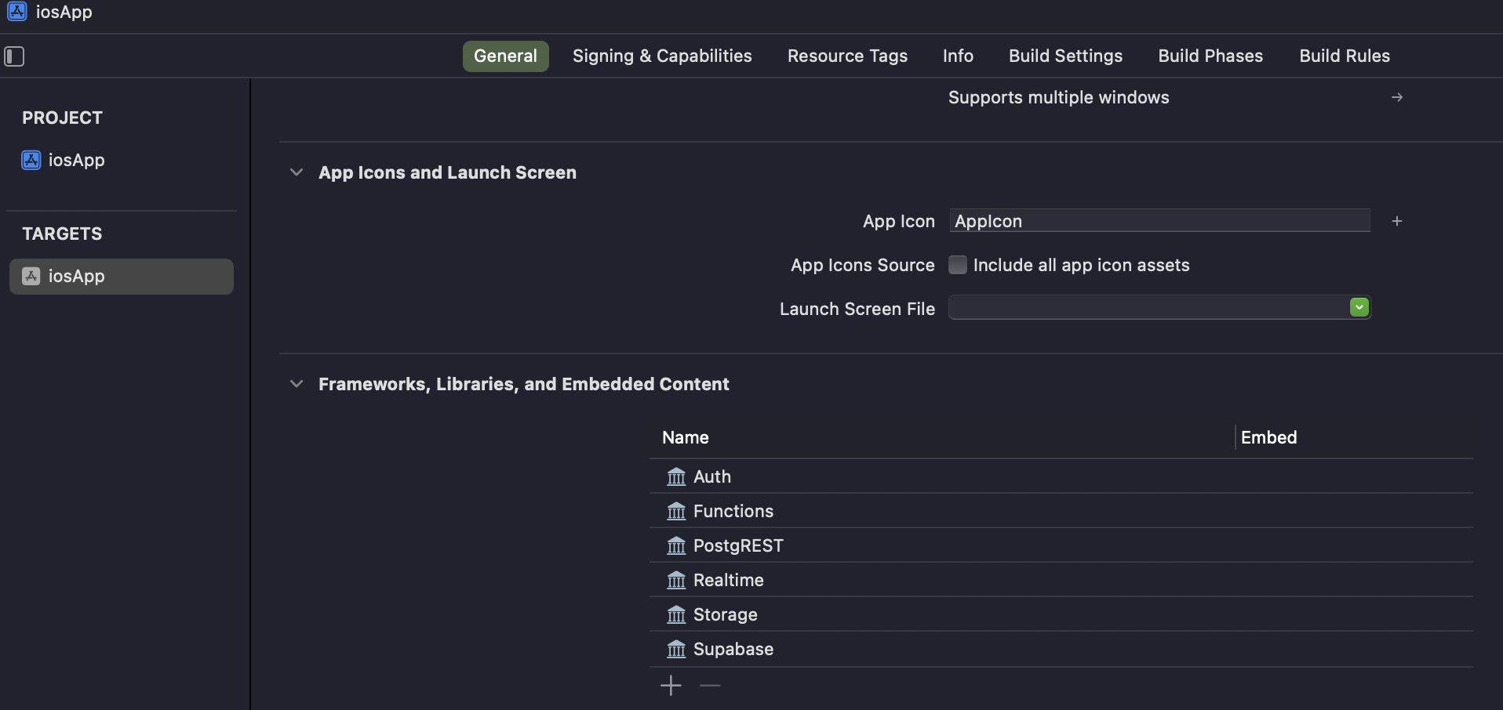Click plus button beside App Icon field
Image resolution: width=1503 pixels, height=710 pixels.
[1397, 221]
